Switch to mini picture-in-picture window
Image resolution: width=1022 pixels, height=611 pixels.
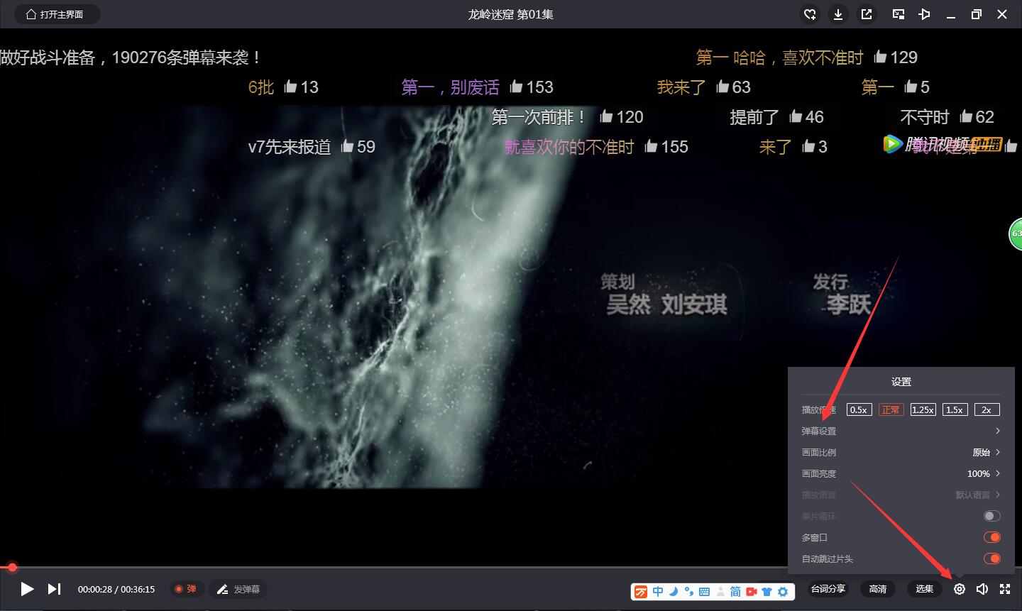(x=899, y=14)
